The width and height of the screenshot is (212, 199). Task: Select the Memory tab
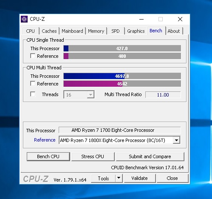(96, 31)
